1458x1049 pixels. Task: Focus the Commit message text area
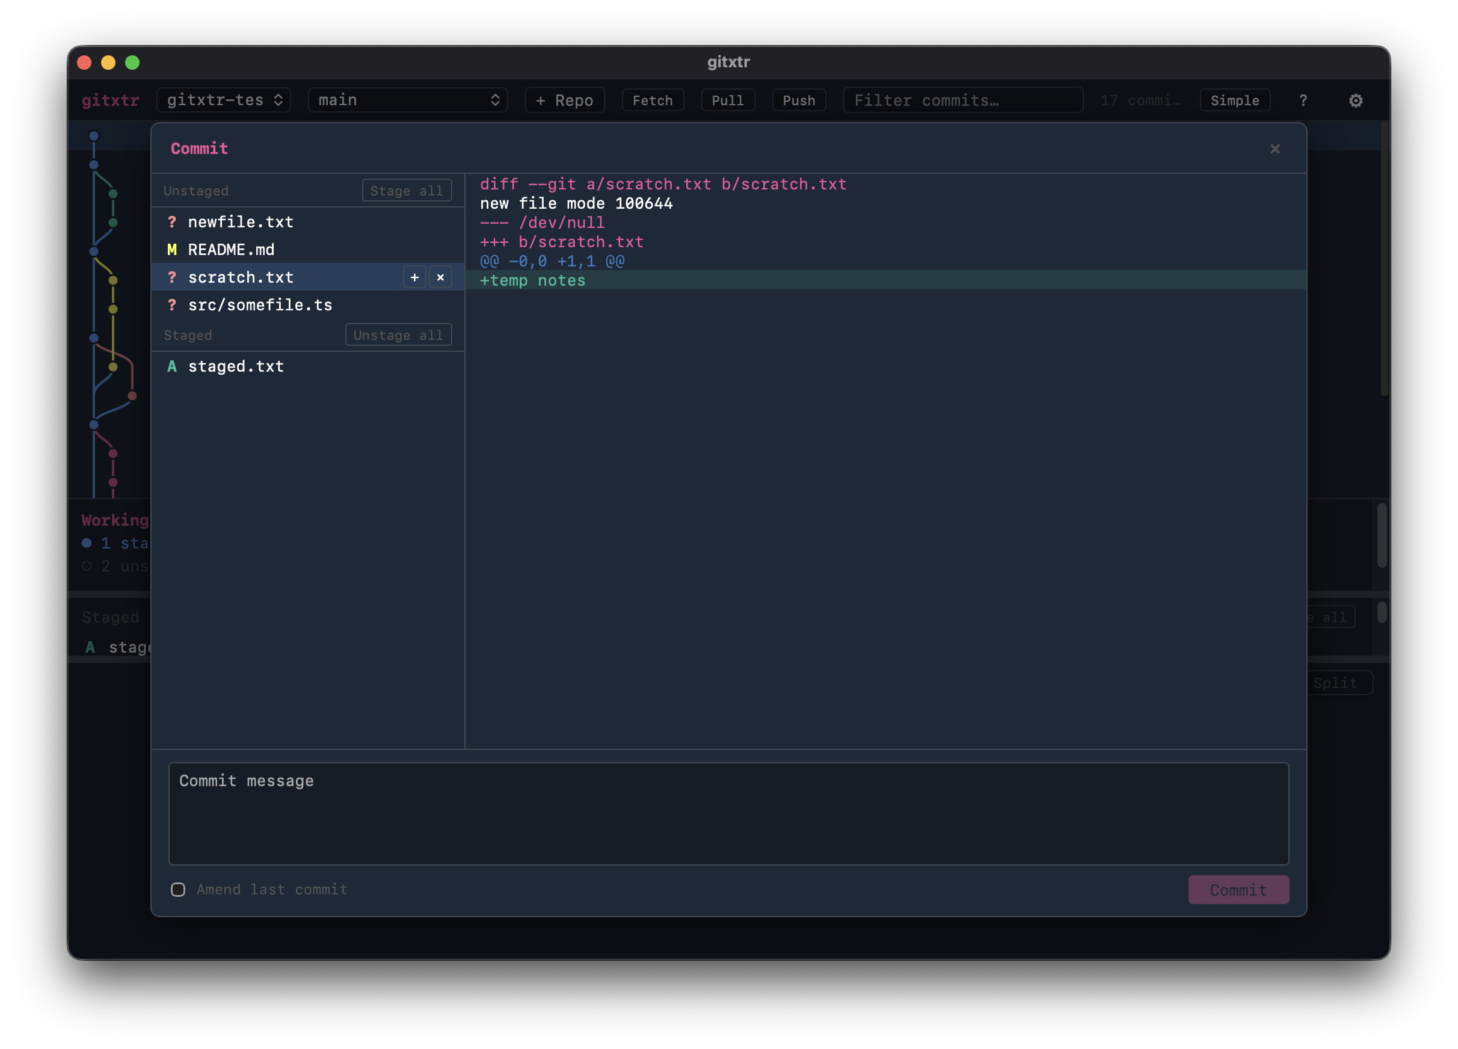coord(728,814)
